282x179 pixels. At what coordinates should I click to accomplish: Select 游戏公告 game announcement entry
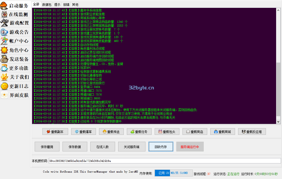(15, 32)
